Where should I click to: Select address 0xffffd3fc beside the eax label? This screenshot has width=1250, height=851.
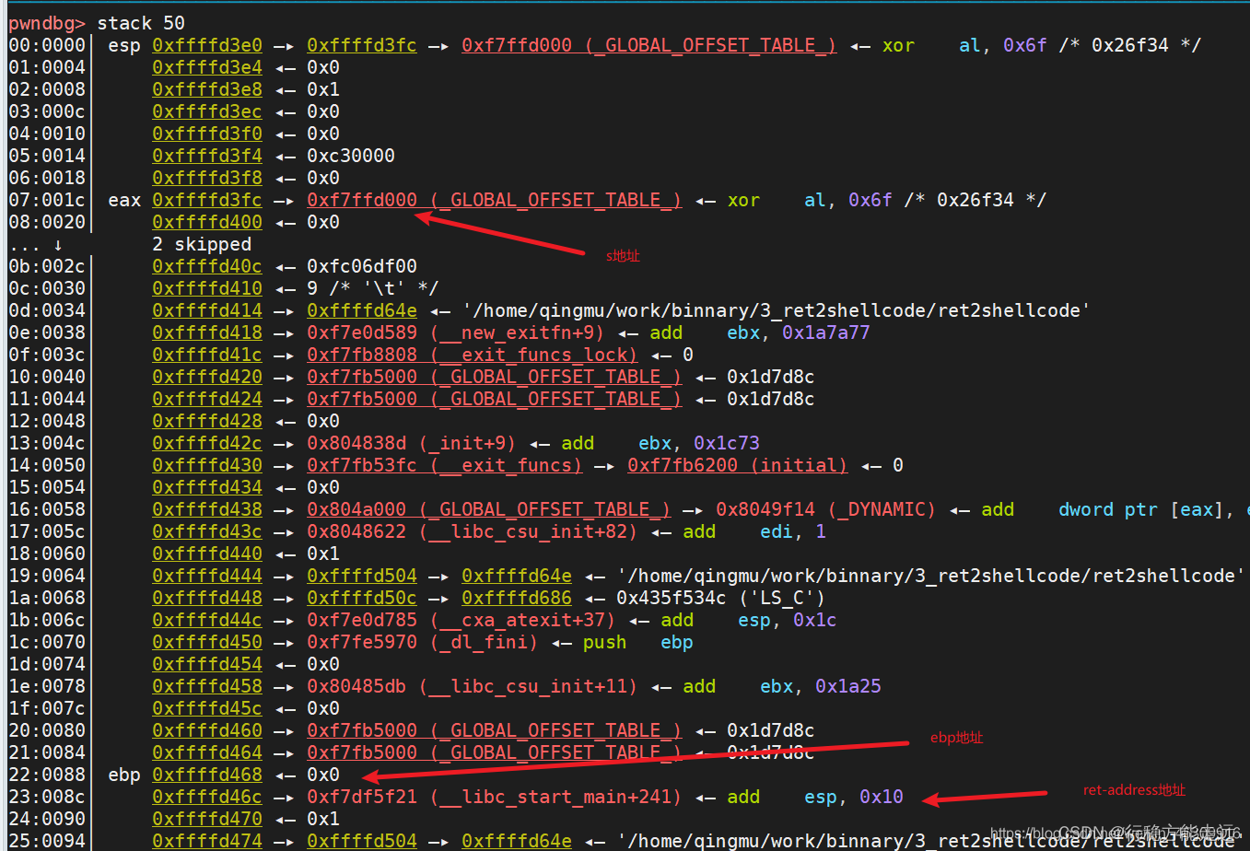[207, 200]
